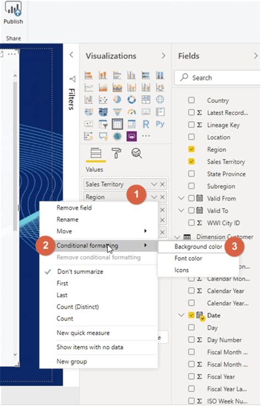261x406 pixels.
Task: Check the State Province field
Action: click(192, 174)
